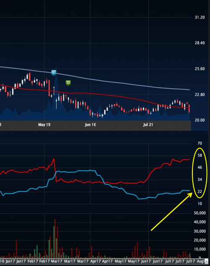Click the green D dividend marker
This screenshot has width=210, height=266.
[68, 83]
